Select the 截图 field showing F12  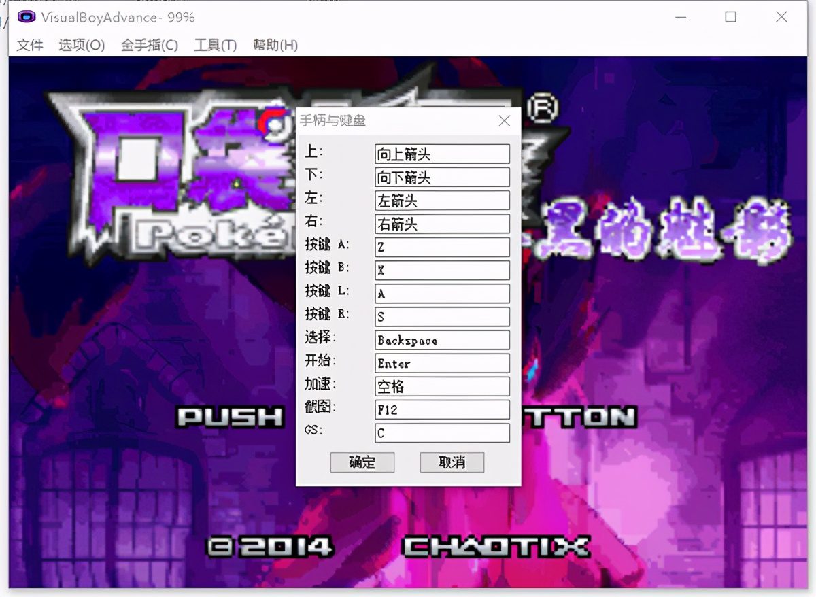(x=442, y=409)
